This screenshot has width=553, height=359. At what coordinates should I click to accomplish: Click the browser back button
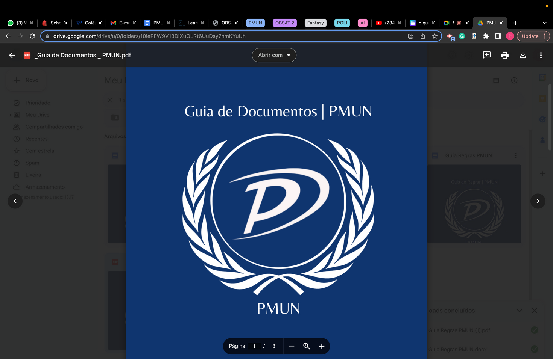(8, 36)
